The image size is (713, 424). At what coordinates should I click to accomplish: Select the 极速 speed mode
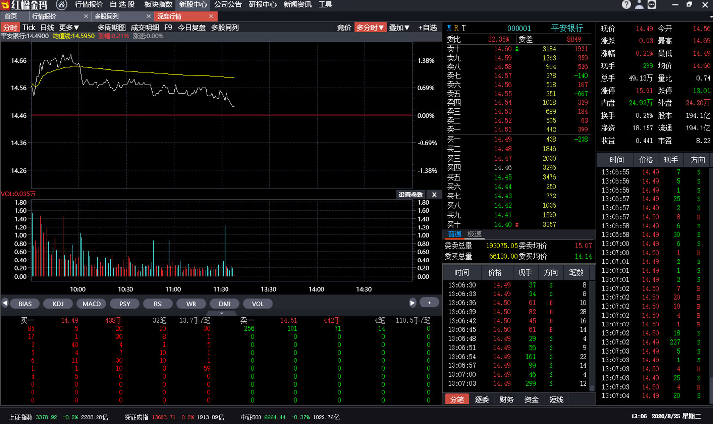475,234
